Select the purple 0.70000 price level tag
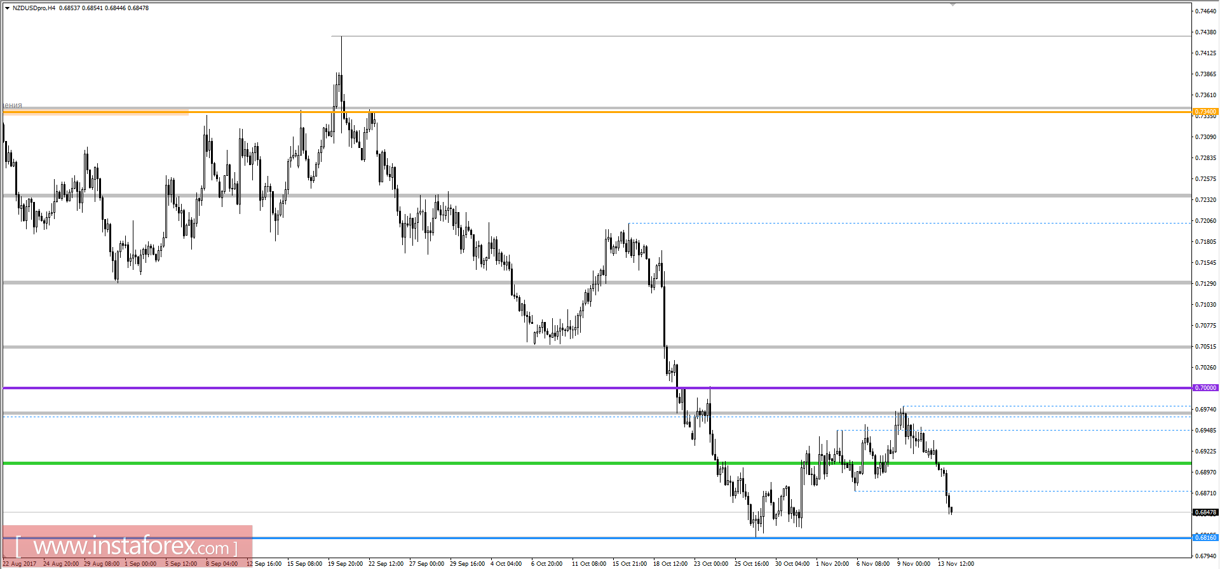The width and height of the screenshot is (1220, 569). (1205, 388)
